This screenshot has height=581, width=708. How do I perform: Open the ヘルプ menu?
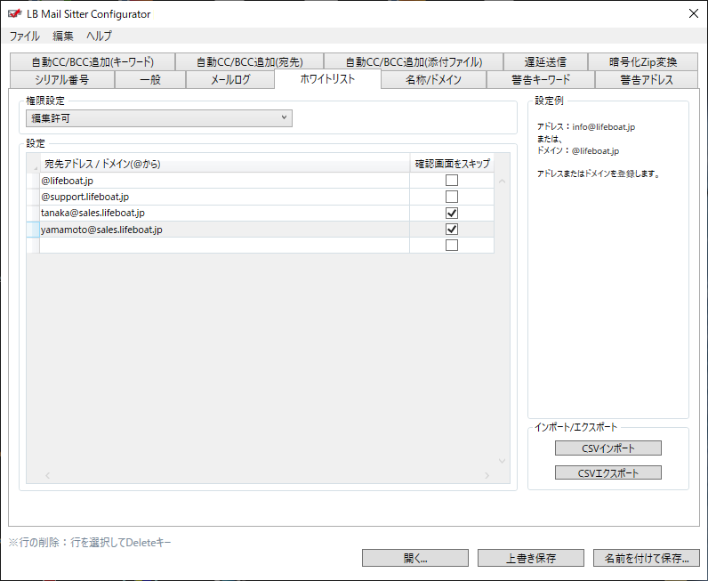click(99, 36)
